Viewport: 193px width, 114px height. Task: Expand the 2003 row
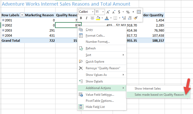[x=3, y=30]
